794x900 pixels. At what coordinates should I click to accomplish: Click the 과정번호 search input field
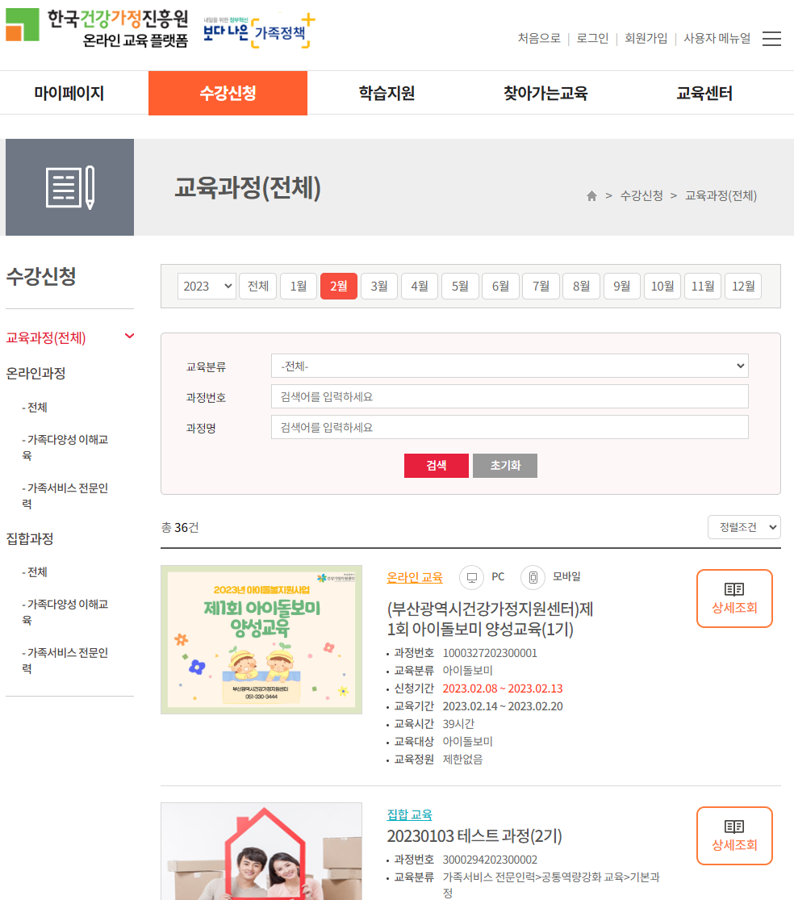point(508,396)
